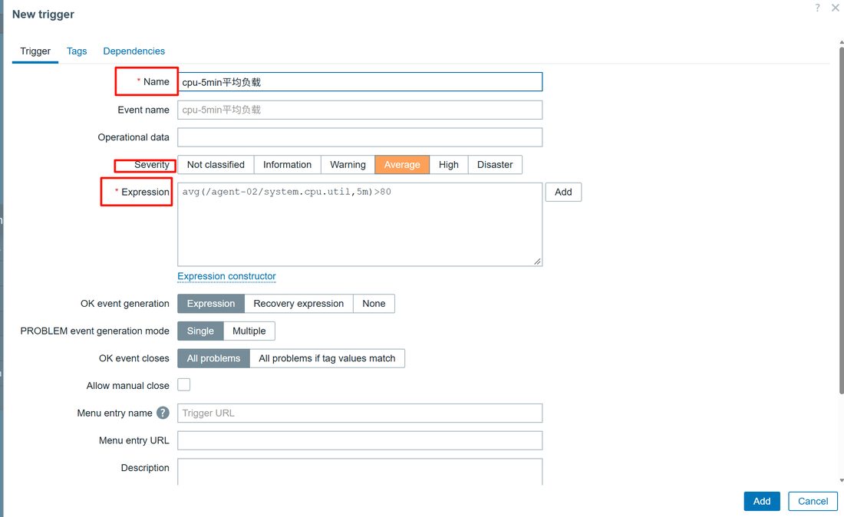
Task: Open the Dependencies tab
Action: pos(134,51)
